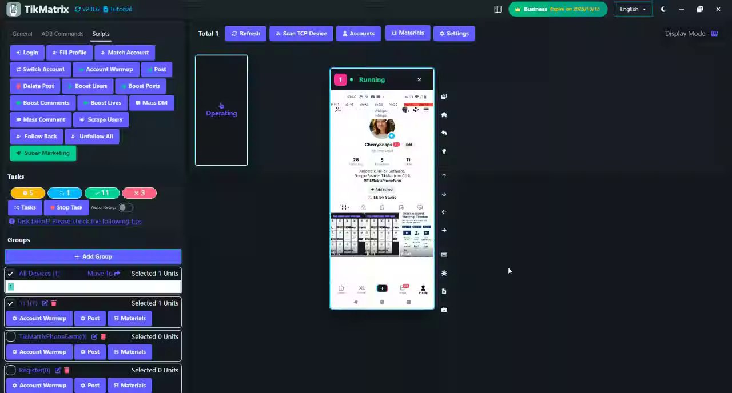
Task: Open Post settings for TikMatrixPhoneFarm group
Action: coord(89,352)
